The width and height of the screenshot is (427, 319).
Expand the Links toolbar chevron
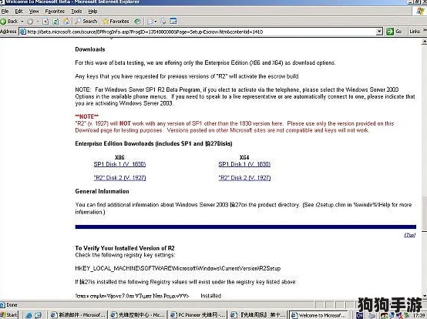click(x=425, y=31)
